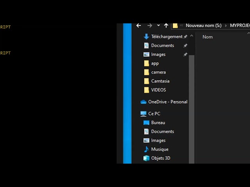Click the Musique note icon
Image resolution: width=250 pixels, height=187 pixels.
point(146,149)
